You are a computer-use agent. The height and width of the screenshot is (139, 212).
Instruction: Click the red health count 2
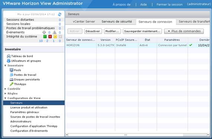pos(47,41)
